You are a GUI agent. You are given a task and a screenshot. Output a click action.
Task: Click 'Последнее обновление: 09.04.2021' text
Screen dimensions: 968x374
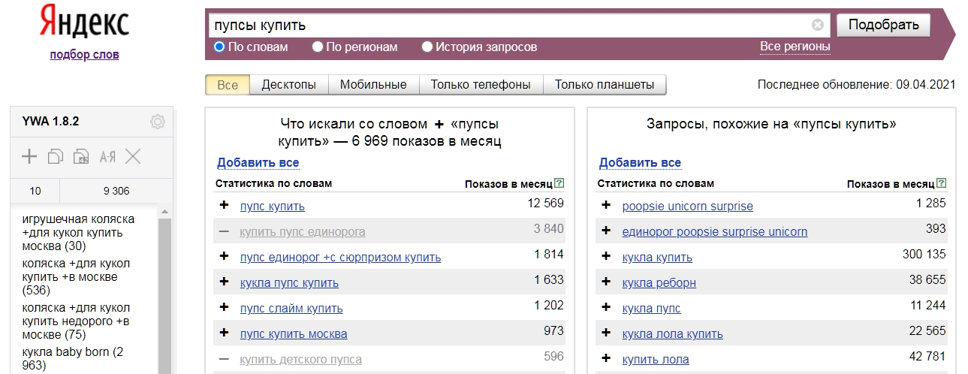[x=857, y=85]
